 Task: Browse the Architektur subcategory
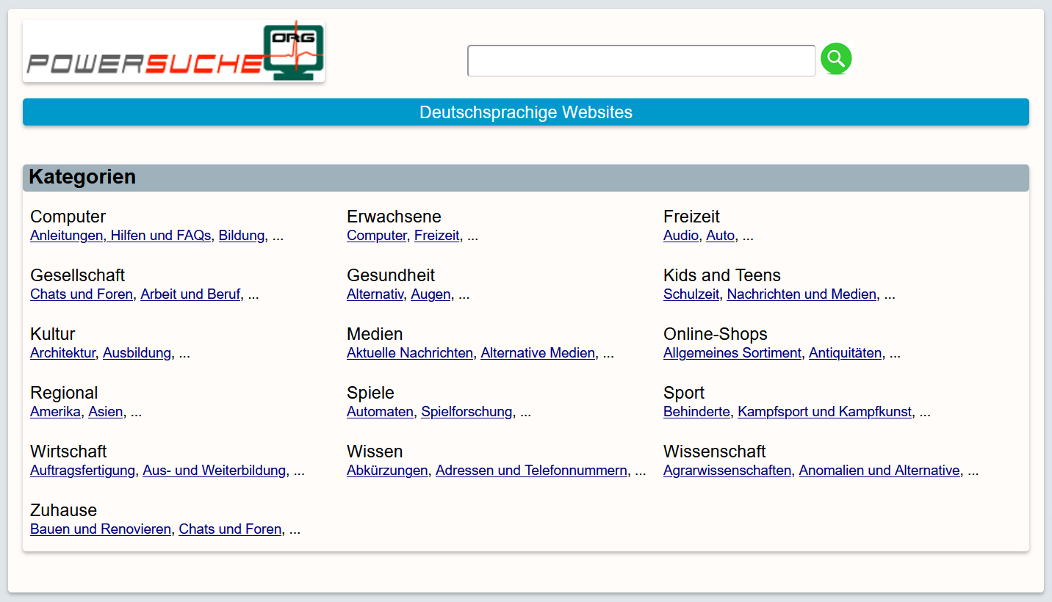[x=62, y=353]
